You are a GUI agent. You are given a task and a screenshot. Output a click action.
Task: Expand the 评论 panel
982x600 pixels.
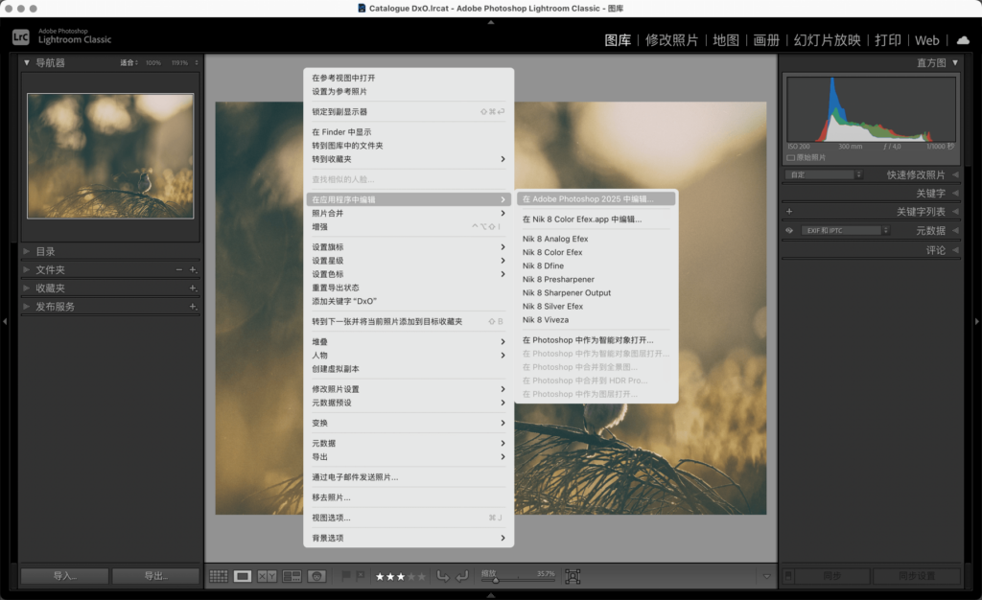pos(956,249)
